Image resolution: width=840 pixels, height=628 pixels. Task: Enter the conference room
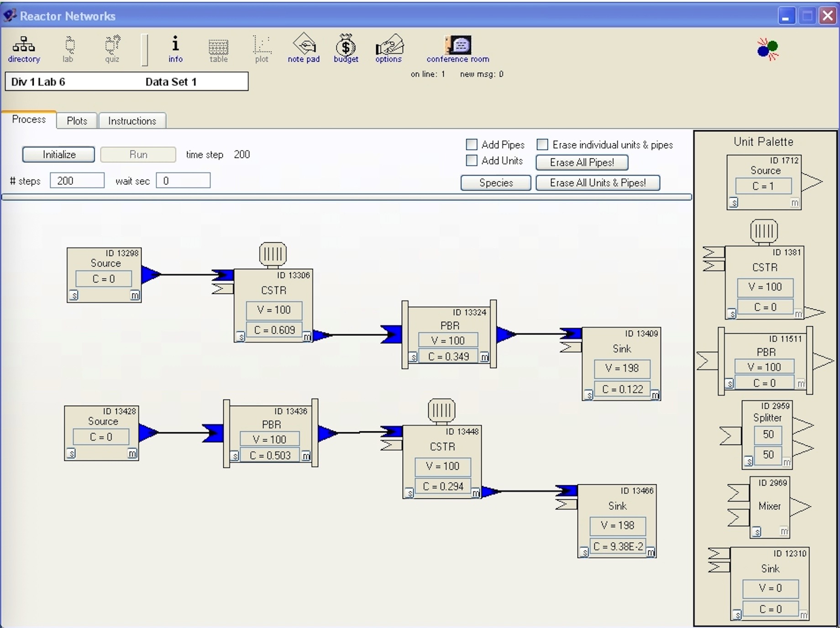point(458,49)
